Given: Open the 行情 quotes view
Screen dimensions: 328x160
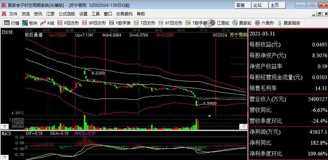Looking at the screenshot, I should click(x=11, y=23).
